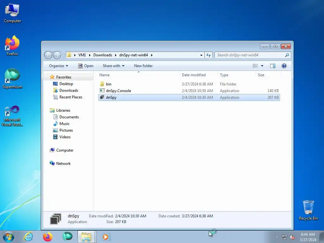Click the change view icon
This screenshot has height=243, width=324.
(x=255, y=66)
